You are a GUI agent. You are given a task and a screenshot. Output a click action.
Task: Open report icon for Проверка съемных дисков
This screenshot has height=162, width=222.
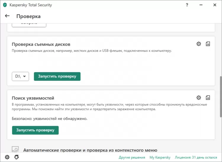point(208,44)
